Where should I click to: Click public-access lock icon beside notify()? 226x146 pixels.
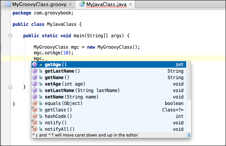pos(41,123)
